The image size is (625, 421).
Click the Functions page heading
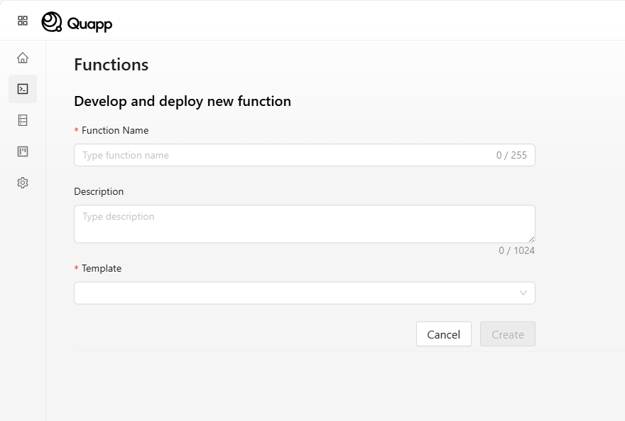(x=111, y=65)
